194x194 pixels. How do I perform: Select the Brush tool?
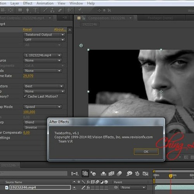[45, 10]
